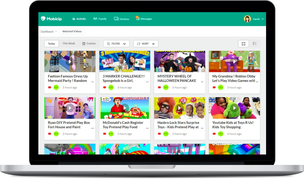Open more options for Fashion Famous Dress Up
The height and width of the screenshot is (179, 304).
pyautogui.click(x=92, y=81)
